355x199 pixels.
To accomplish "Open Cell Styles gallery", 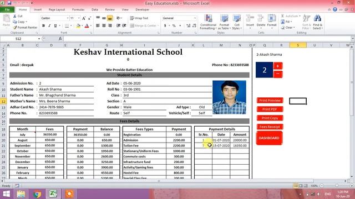I will pos(237,22).
